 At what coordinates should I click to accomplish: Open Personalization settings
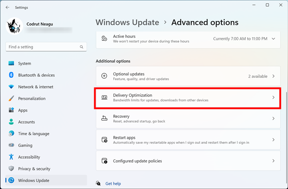point(46,98)
